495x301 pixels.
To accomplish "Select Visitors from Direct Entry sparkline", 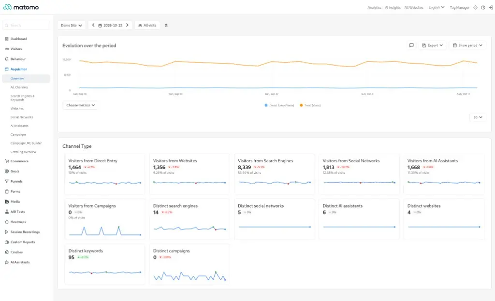I will point(105,183).
